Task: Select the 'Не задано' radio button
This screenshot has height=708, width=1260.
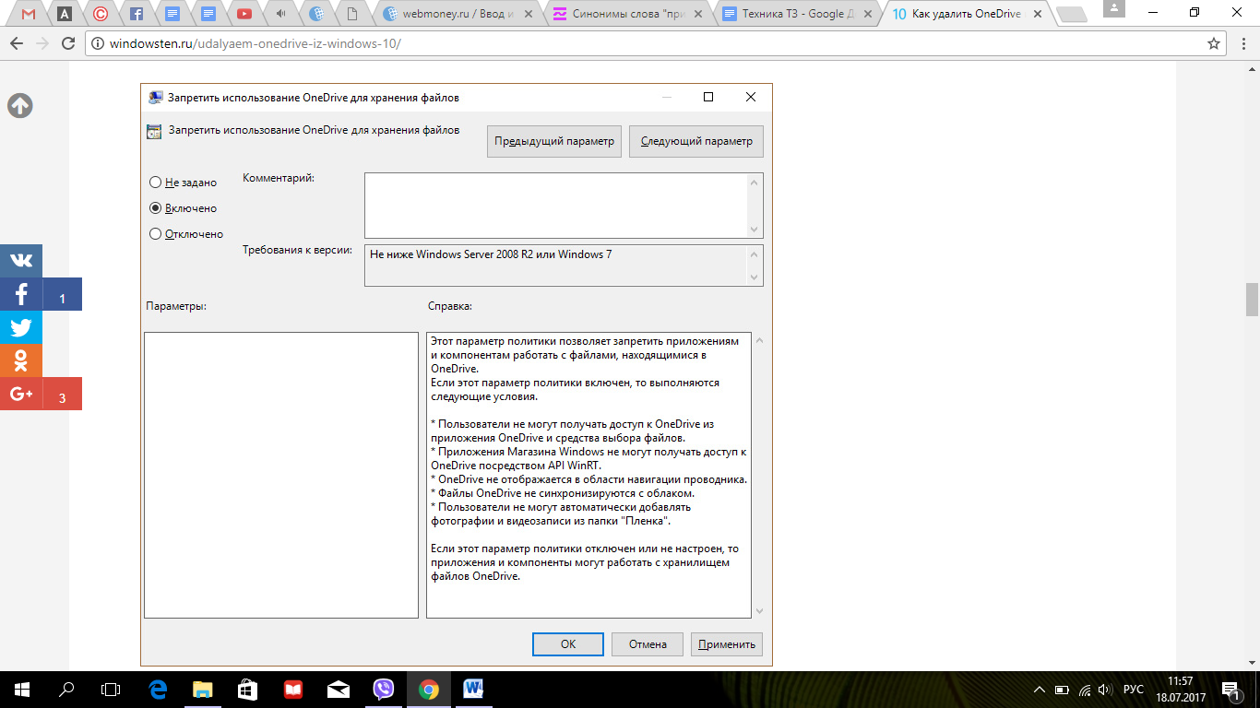Action: (x=155, y=183)
